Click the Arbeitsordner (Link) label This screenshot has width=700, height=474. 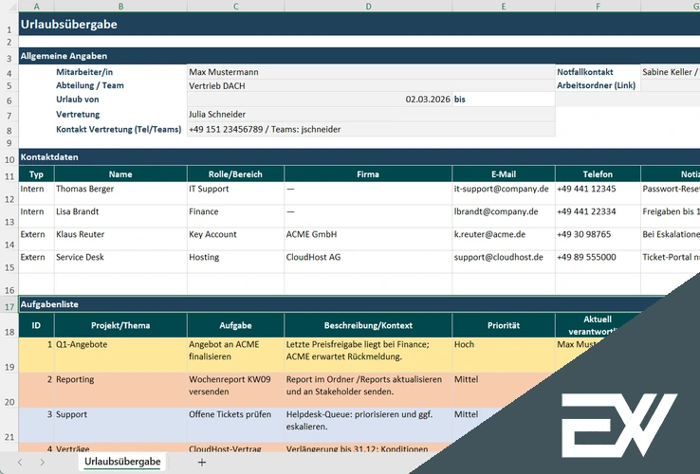[596, 85]
